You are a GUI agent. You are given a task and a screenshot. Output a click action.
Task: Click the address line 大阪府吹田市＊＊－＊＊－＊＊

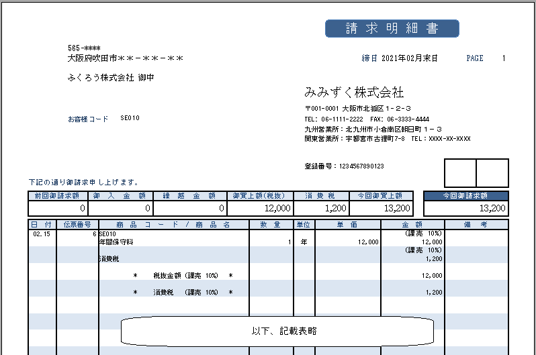(126, 58)
